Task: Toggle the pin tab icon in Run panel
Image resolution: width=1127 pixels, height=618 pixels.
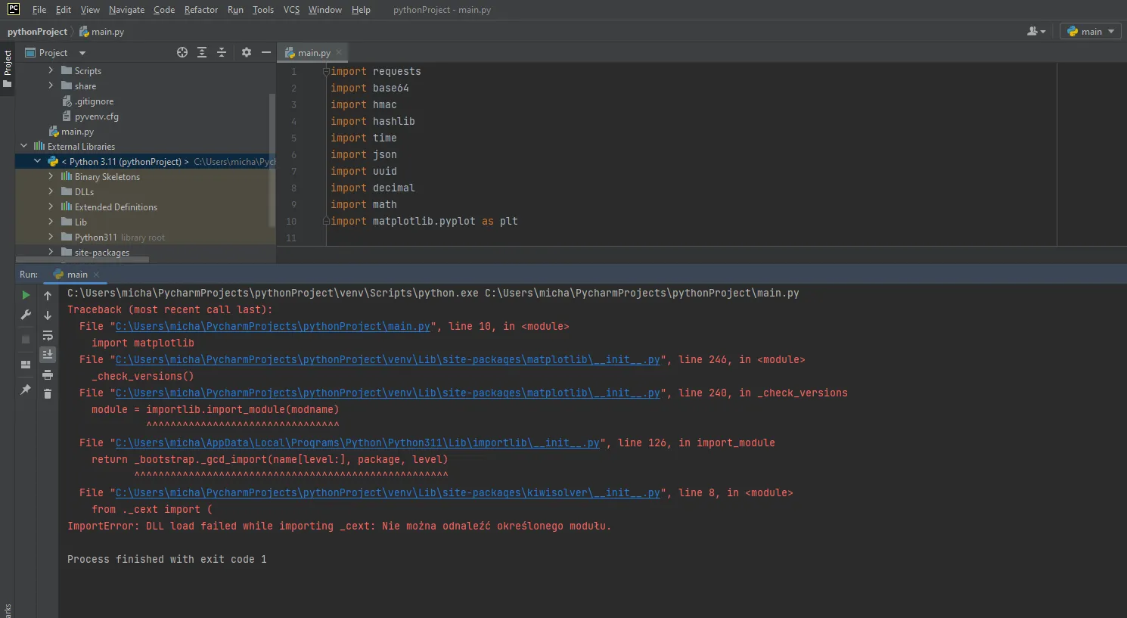Action: pyautogui.click(x=26, y=390)
